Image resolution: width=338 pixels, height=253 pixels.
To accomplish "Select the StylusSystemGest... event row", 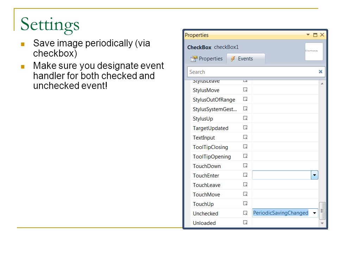I will [254, 109].
